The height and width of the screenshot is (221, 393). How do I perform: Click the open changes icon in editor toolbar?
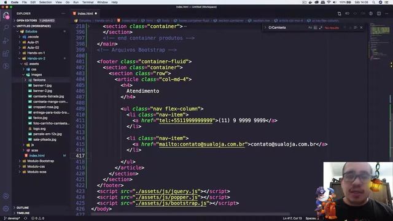(347, 14)
